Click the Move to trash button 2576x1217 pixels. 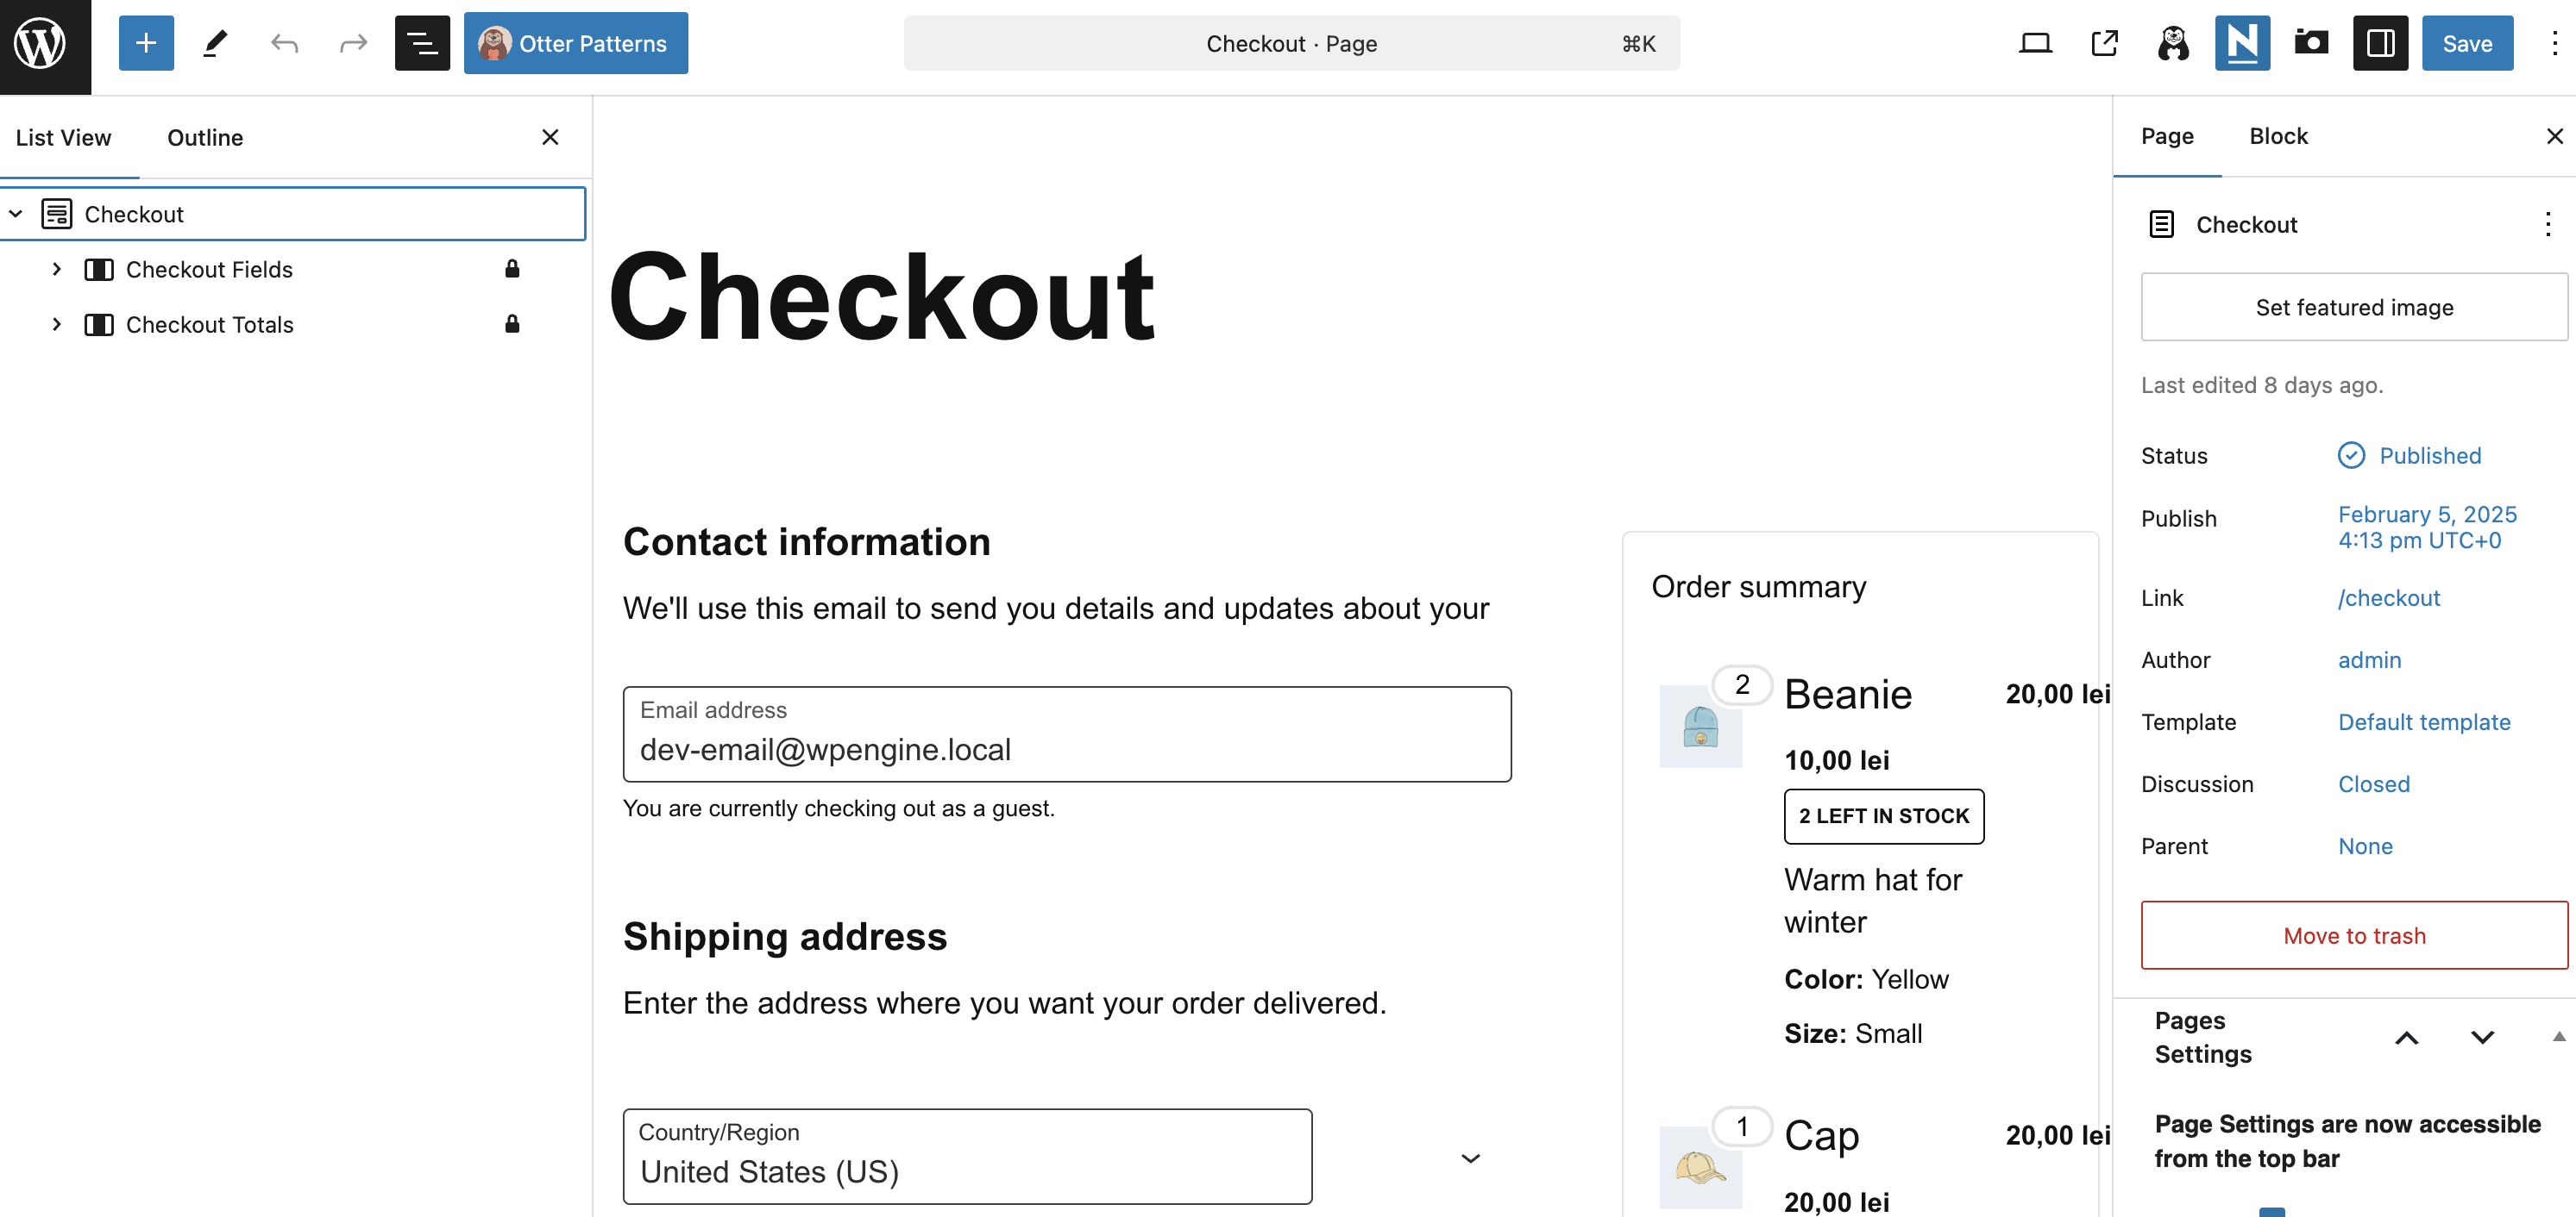click(2353, 935)
